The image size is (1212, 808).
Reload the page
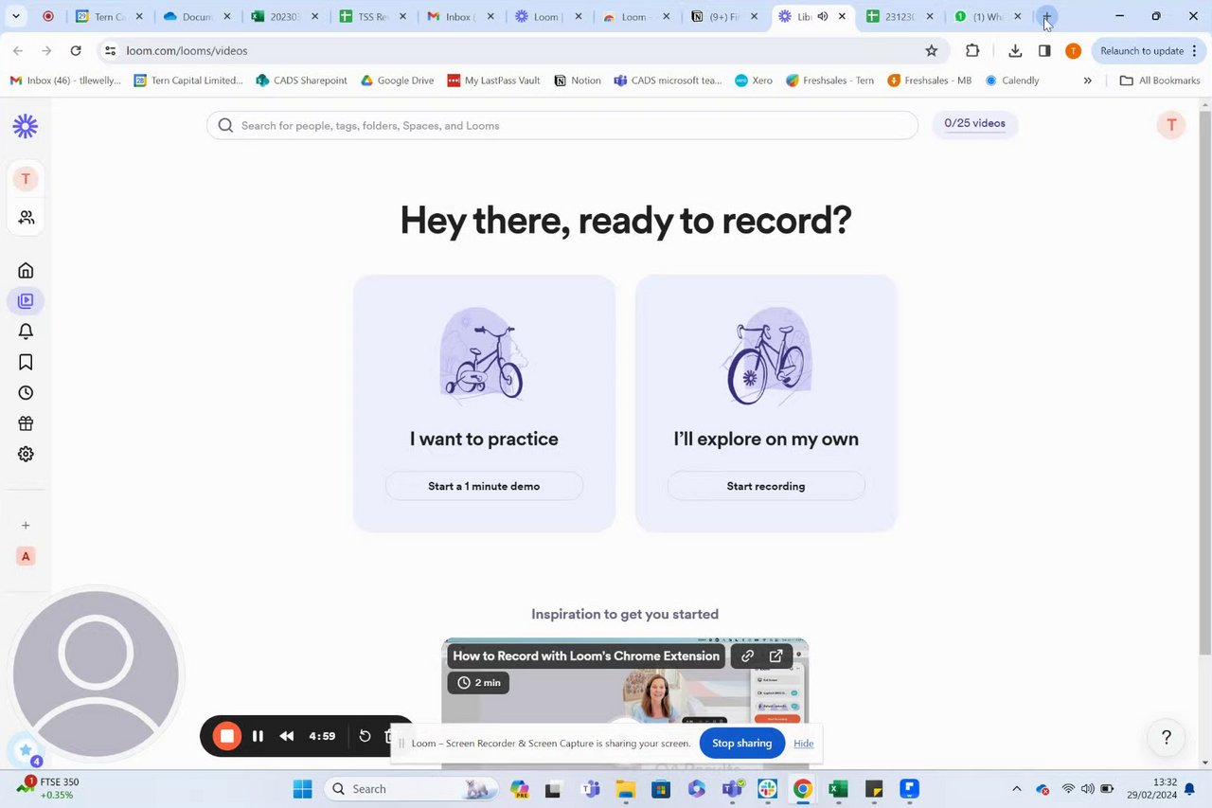point(76,50)
